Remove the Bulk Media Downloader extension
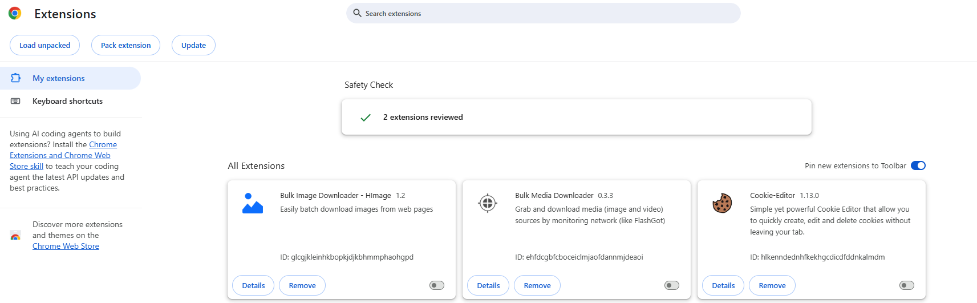Screen dimensions: 977x303 click(537, 285)
